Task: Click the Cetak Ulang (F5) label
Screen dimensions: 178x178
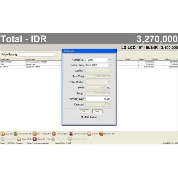Action: [x=62, y=134]
